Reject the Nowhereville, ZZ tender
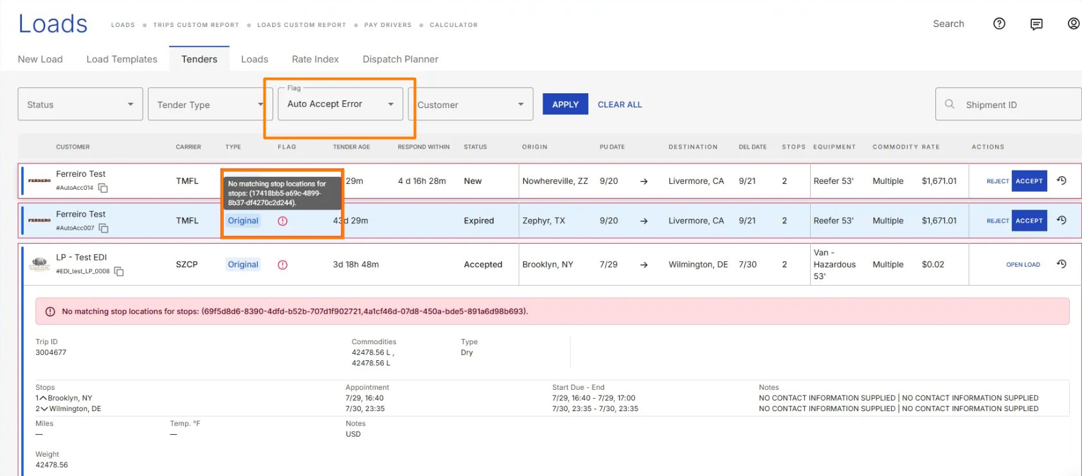The width and height of the screenshot is (1082, 476). click(x=998, y=181)
